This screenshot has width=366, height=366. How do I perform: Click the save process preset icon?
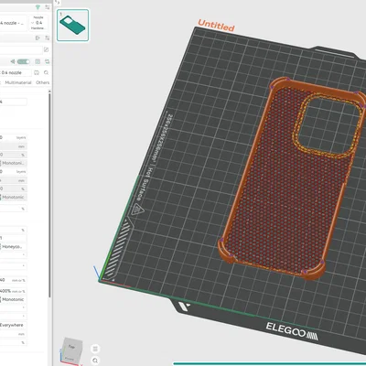pos(37,72)
